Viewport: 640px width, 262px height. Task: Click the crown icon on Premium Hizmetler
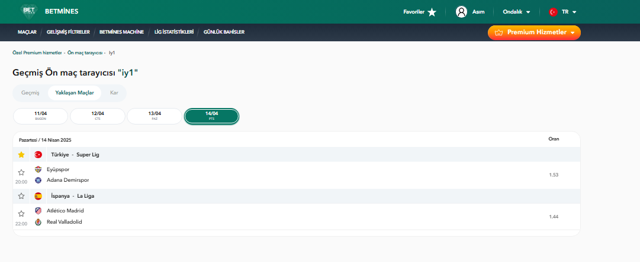pos(498,32)
